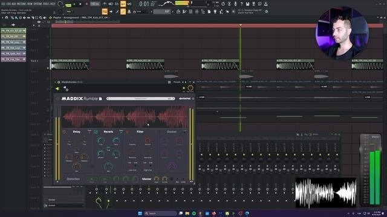The width and height of the screenshot is (387, 217).
Task: Click the Reverb Mix knob at bottom
Action: tap(108, 166)
